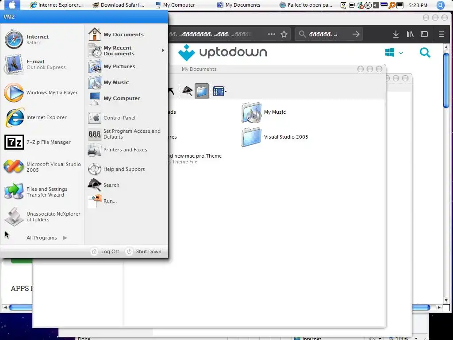Switch to My Documents taskbar item

pos(239,5)
